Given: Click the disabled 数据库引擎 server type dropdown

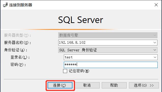Looking at the screenshot, I should coord(108,35).
